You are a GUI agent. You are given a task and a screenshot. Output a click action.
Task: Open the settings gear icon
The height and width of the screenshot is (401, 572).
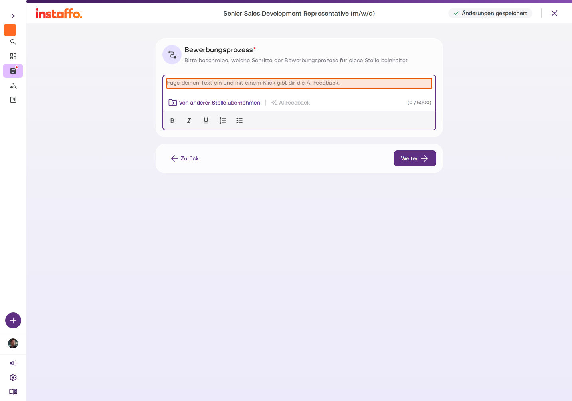point(13,377)
